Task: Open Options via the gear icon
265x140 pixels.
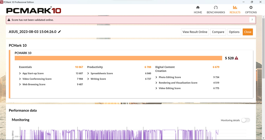Action: pyautogui.click(x=251, y=8)
